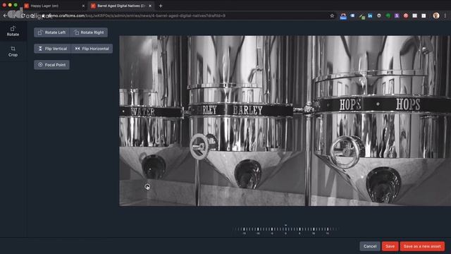Viewport: 451px width, 254px height.
Task: Click the Rotate Left button
Action: pos(52,32)
